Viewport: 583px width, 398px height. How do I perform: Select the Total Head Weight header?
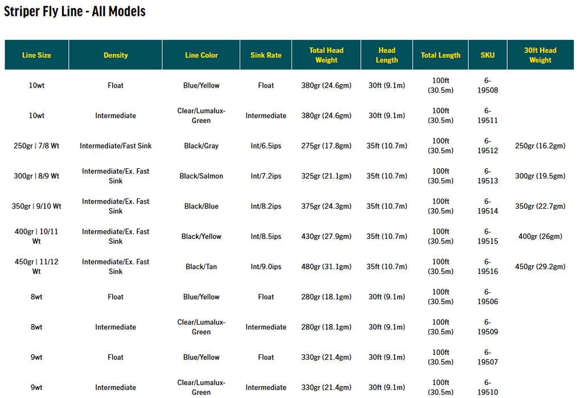pos(326,55)
